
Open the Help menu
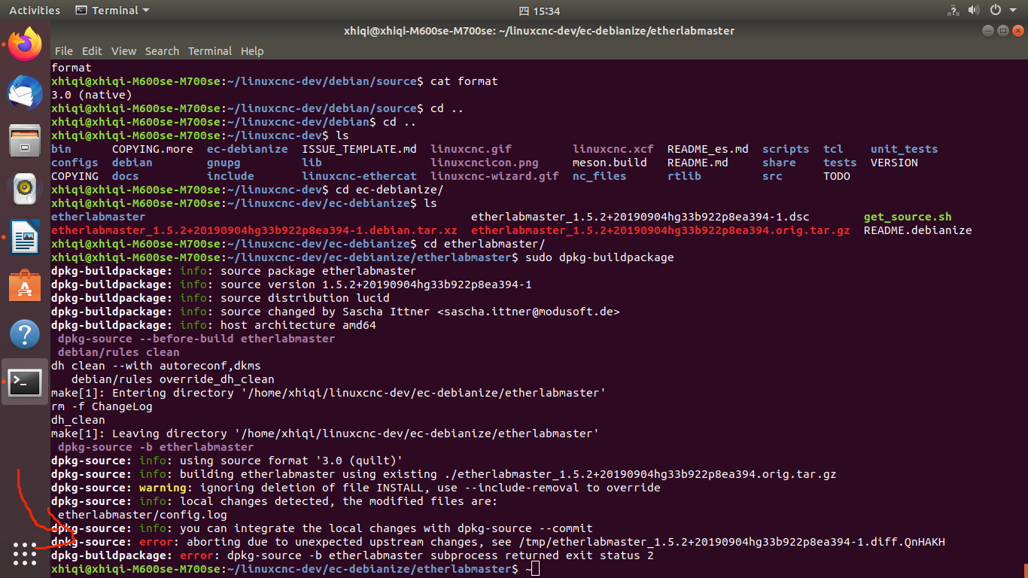pyautogui.click(x=252, y=51)
